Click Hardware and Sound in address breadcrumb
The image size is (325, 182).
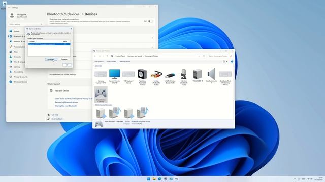point(135,56)
